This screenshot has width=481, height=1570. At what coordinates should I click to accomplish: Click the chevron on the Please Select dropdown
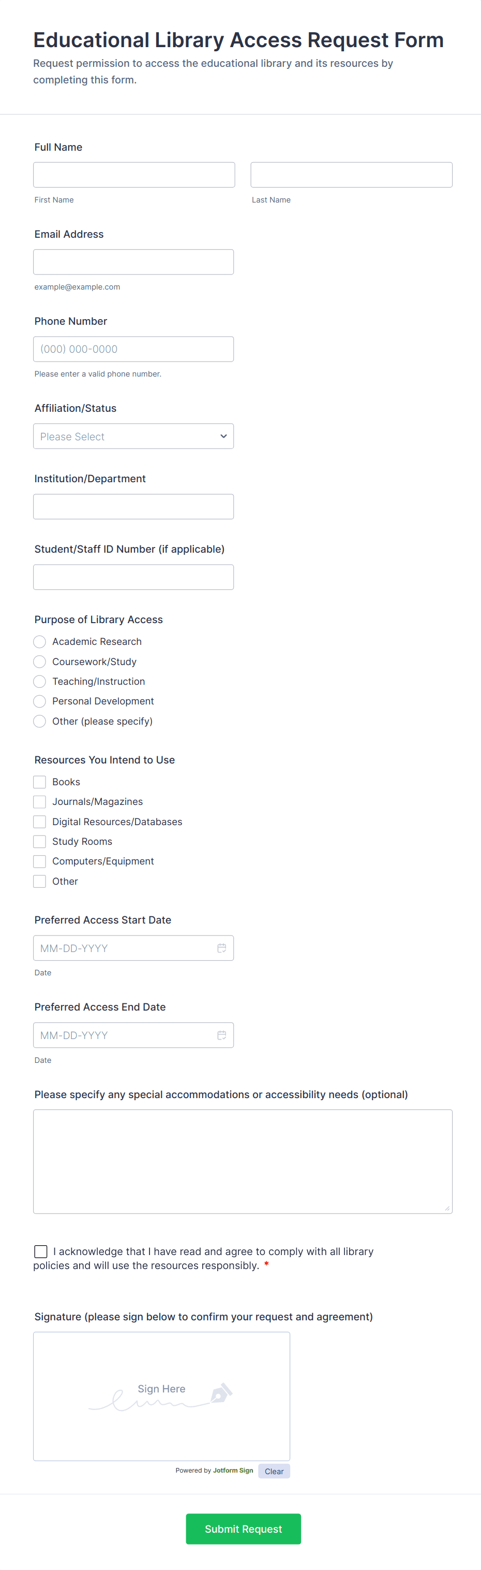click(223, 436)
